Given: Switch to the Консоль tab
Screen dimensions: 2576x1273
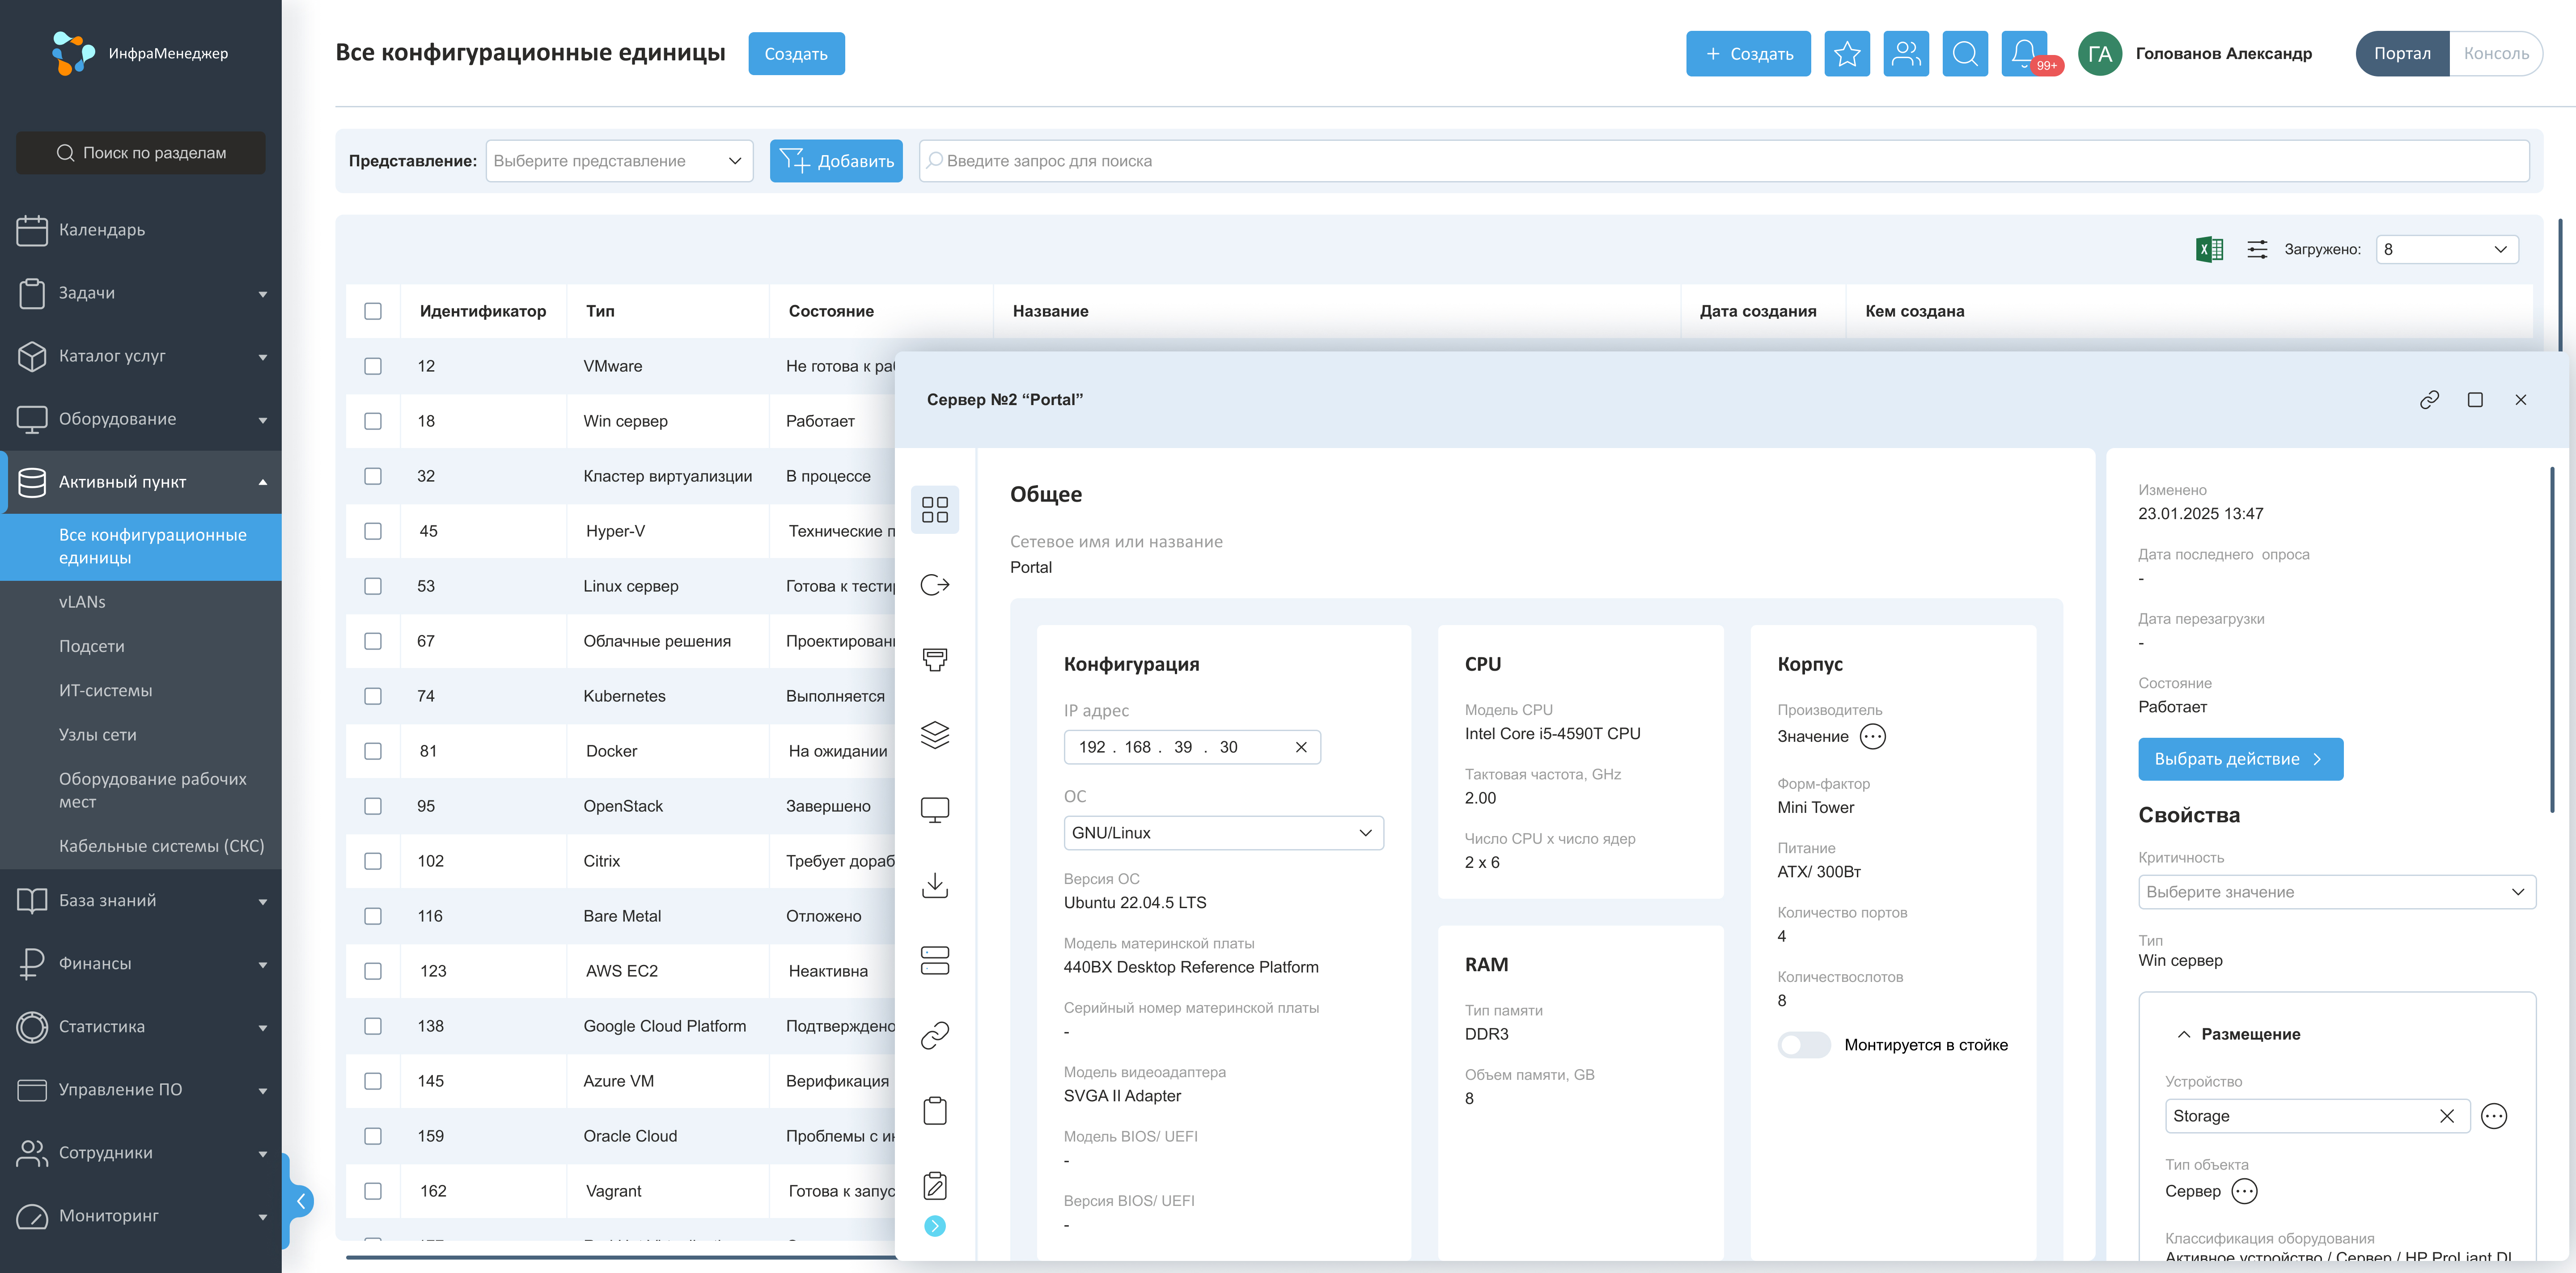Looking at the screenshot, I should pyautogui.click(x=2495, y=54).
